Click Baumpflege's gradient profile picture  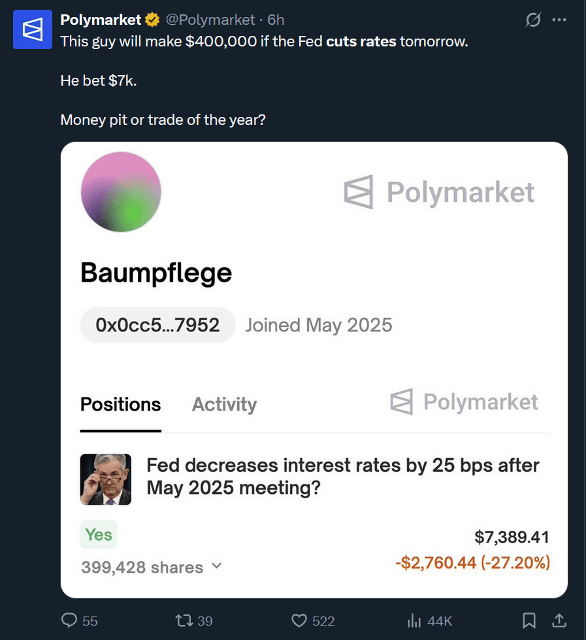coord(121,192)
